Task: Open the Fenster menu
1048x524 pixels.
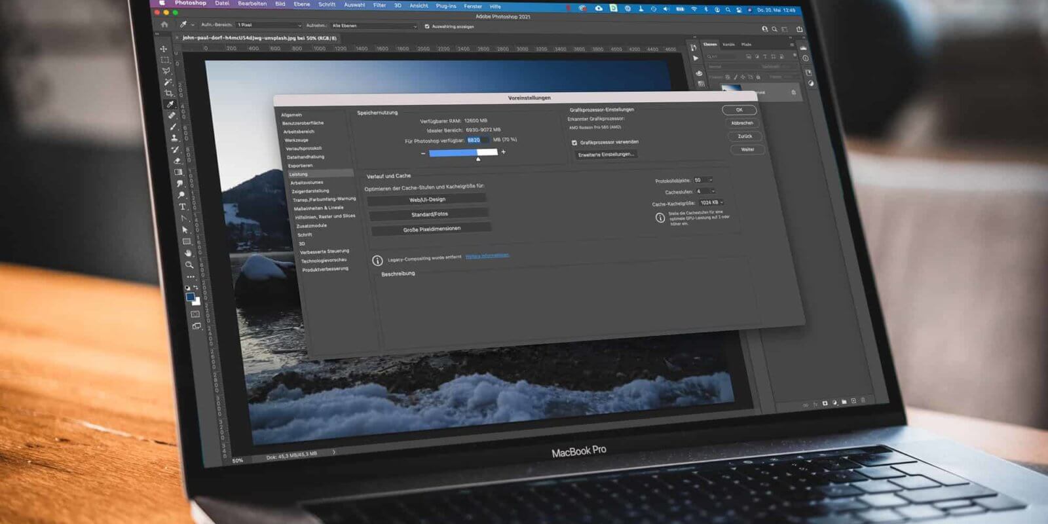Action: tap(473, 6)
